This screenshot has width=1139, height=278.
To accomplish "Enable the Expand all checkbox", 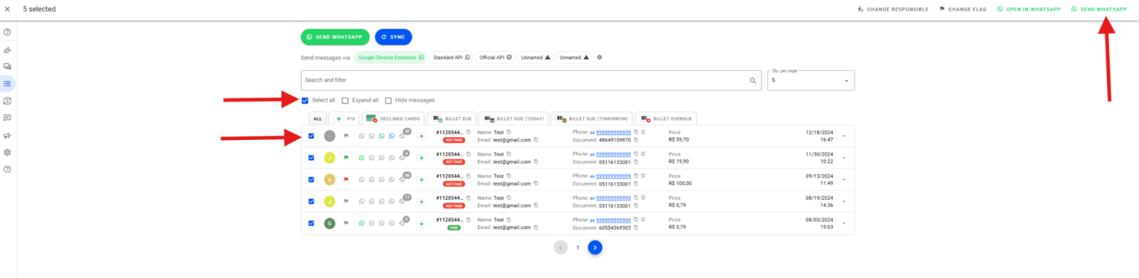I will pos(345,101).
